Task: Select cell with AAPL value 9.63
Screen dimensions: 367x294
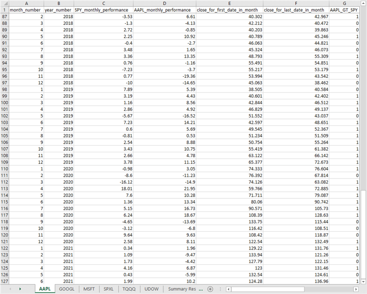Action: coord(165,235)
